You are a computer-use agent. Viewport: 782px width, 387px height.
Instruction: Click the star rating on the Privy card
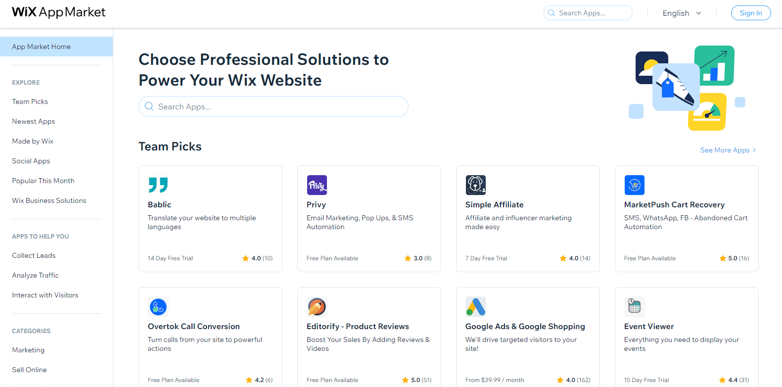(x=418, y=258)
